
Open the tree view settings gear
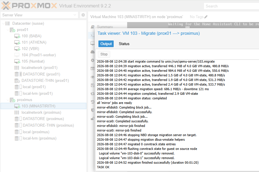[83, 15]
